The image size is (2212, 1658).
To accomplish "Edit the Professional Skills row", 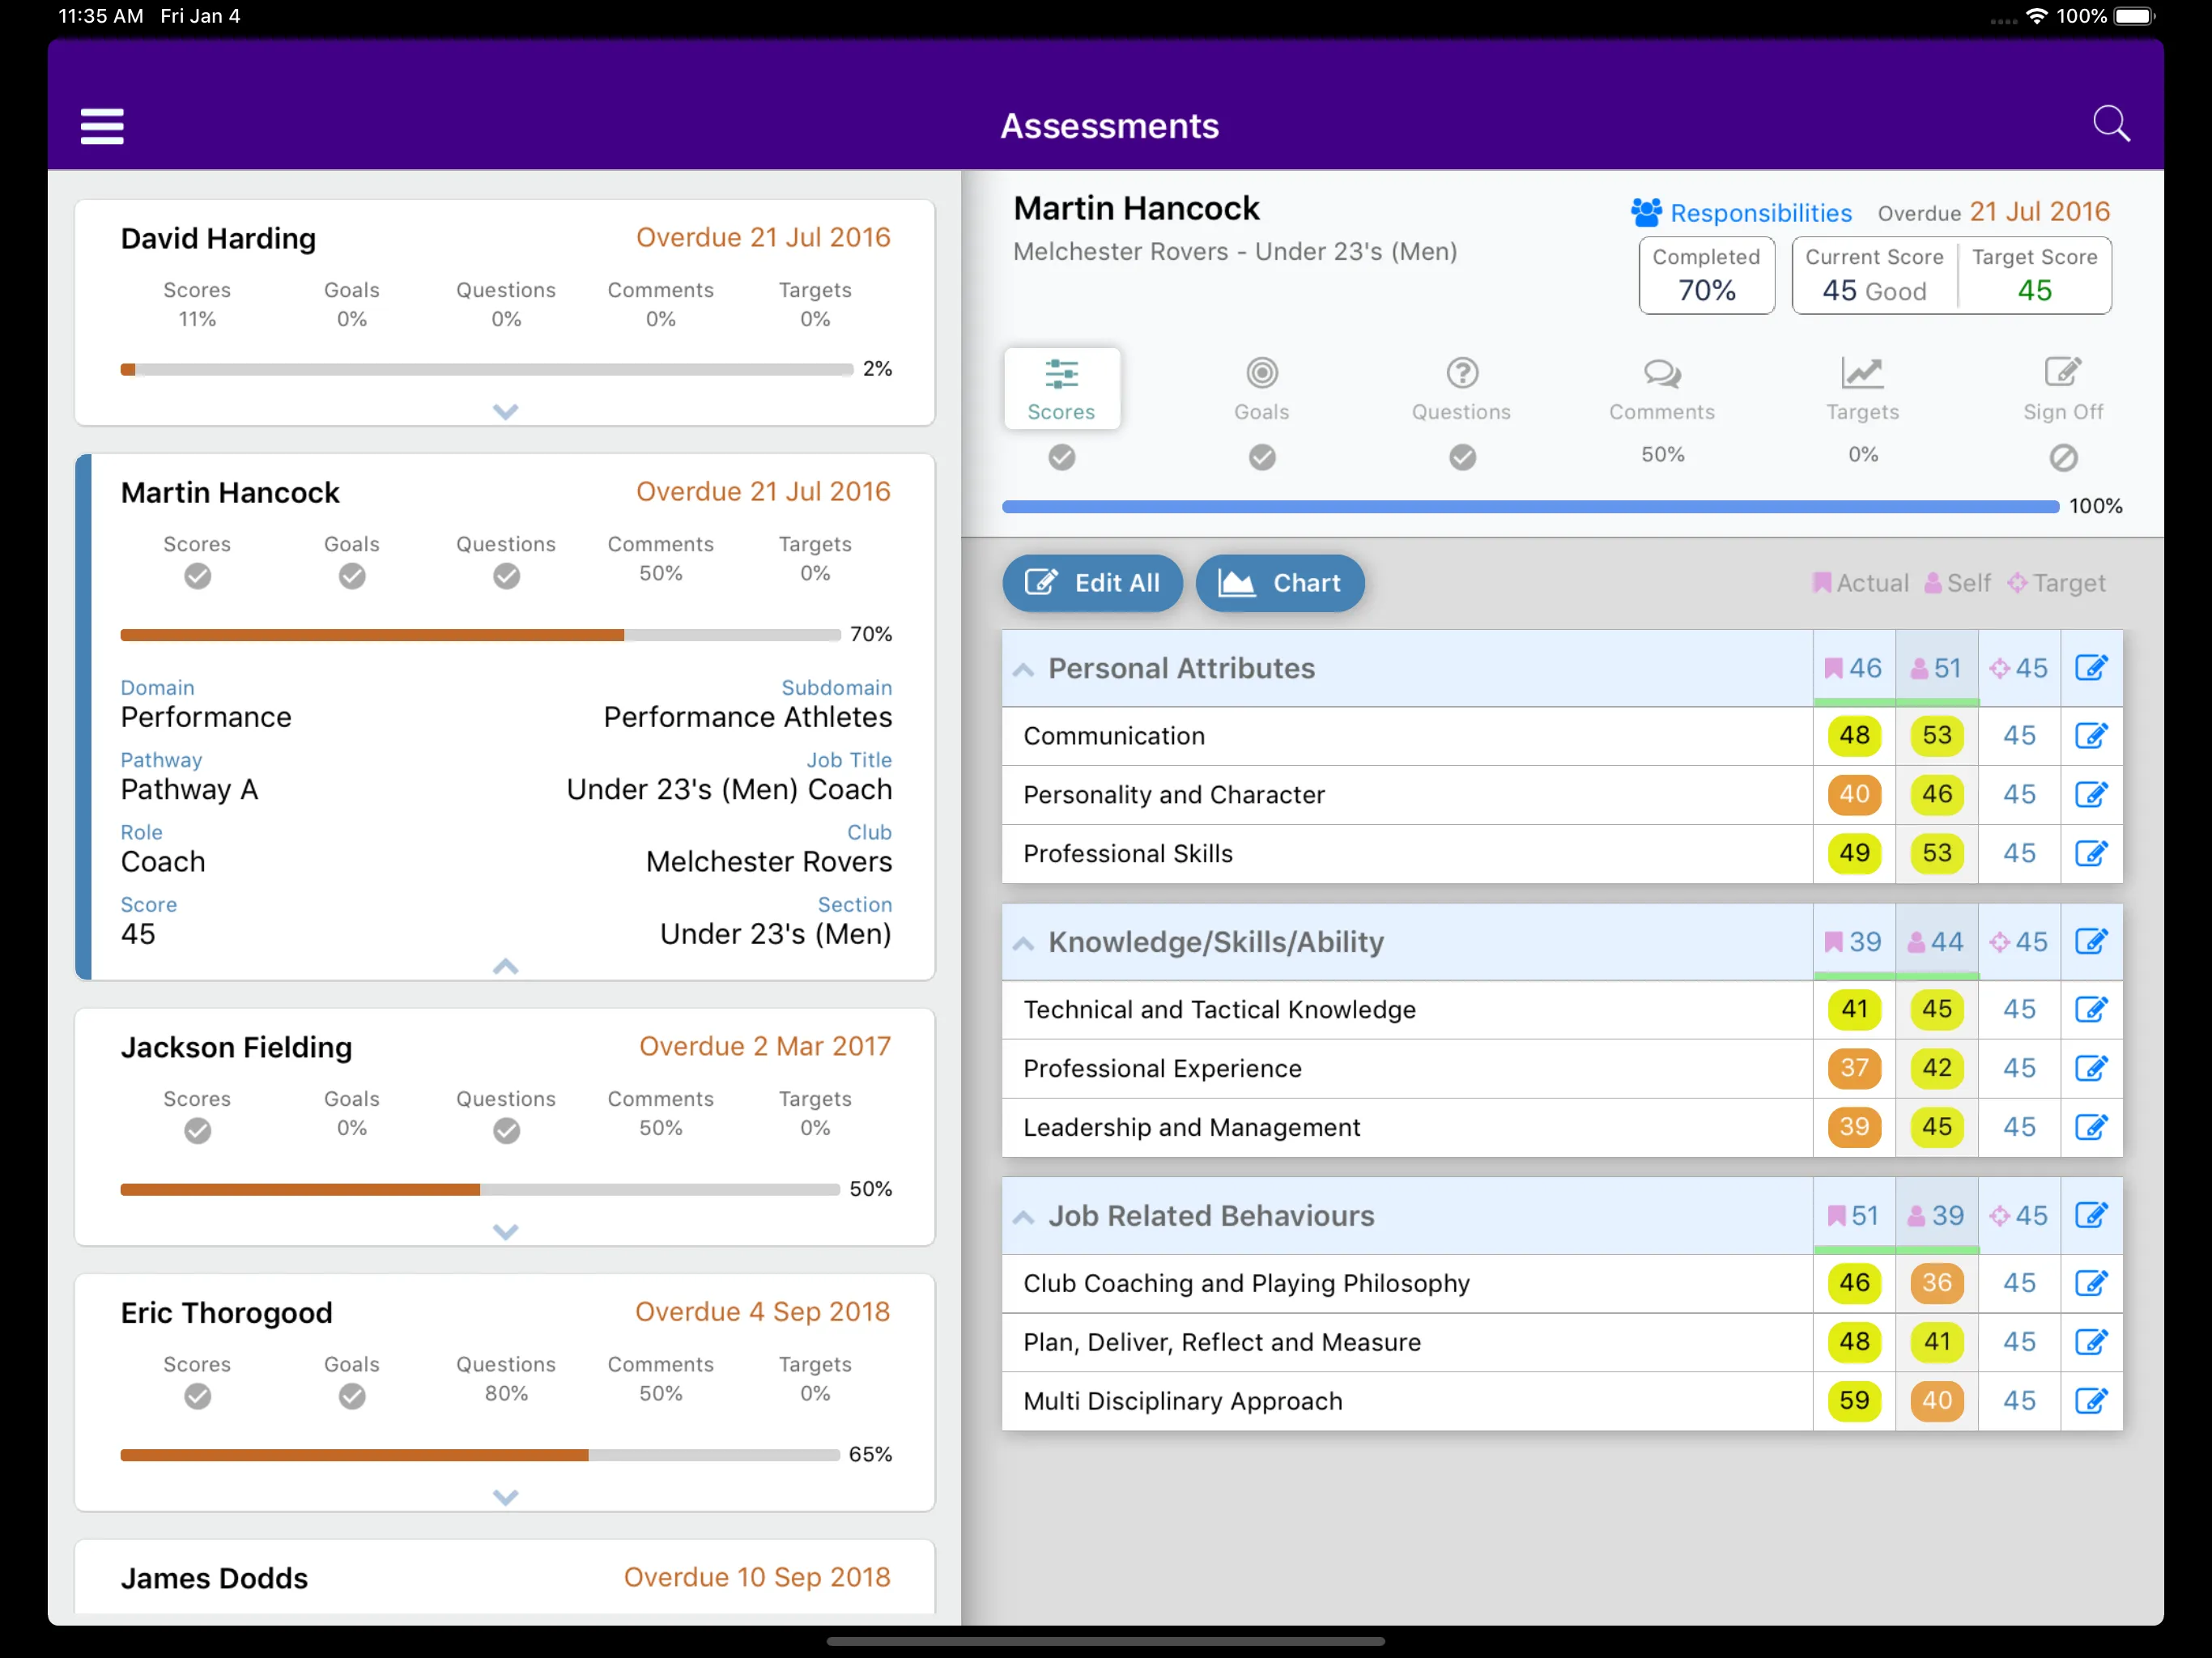I will pyautogui.click(x=2091, y=854).
